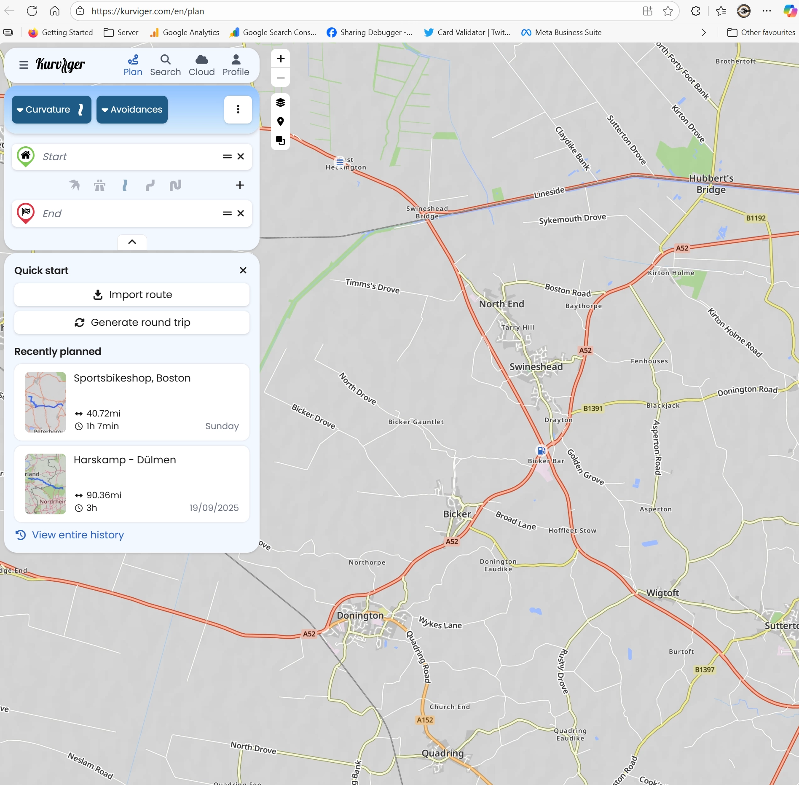Add this page to browser favourites
Screen dimensions: 799x785
[668, 11]
